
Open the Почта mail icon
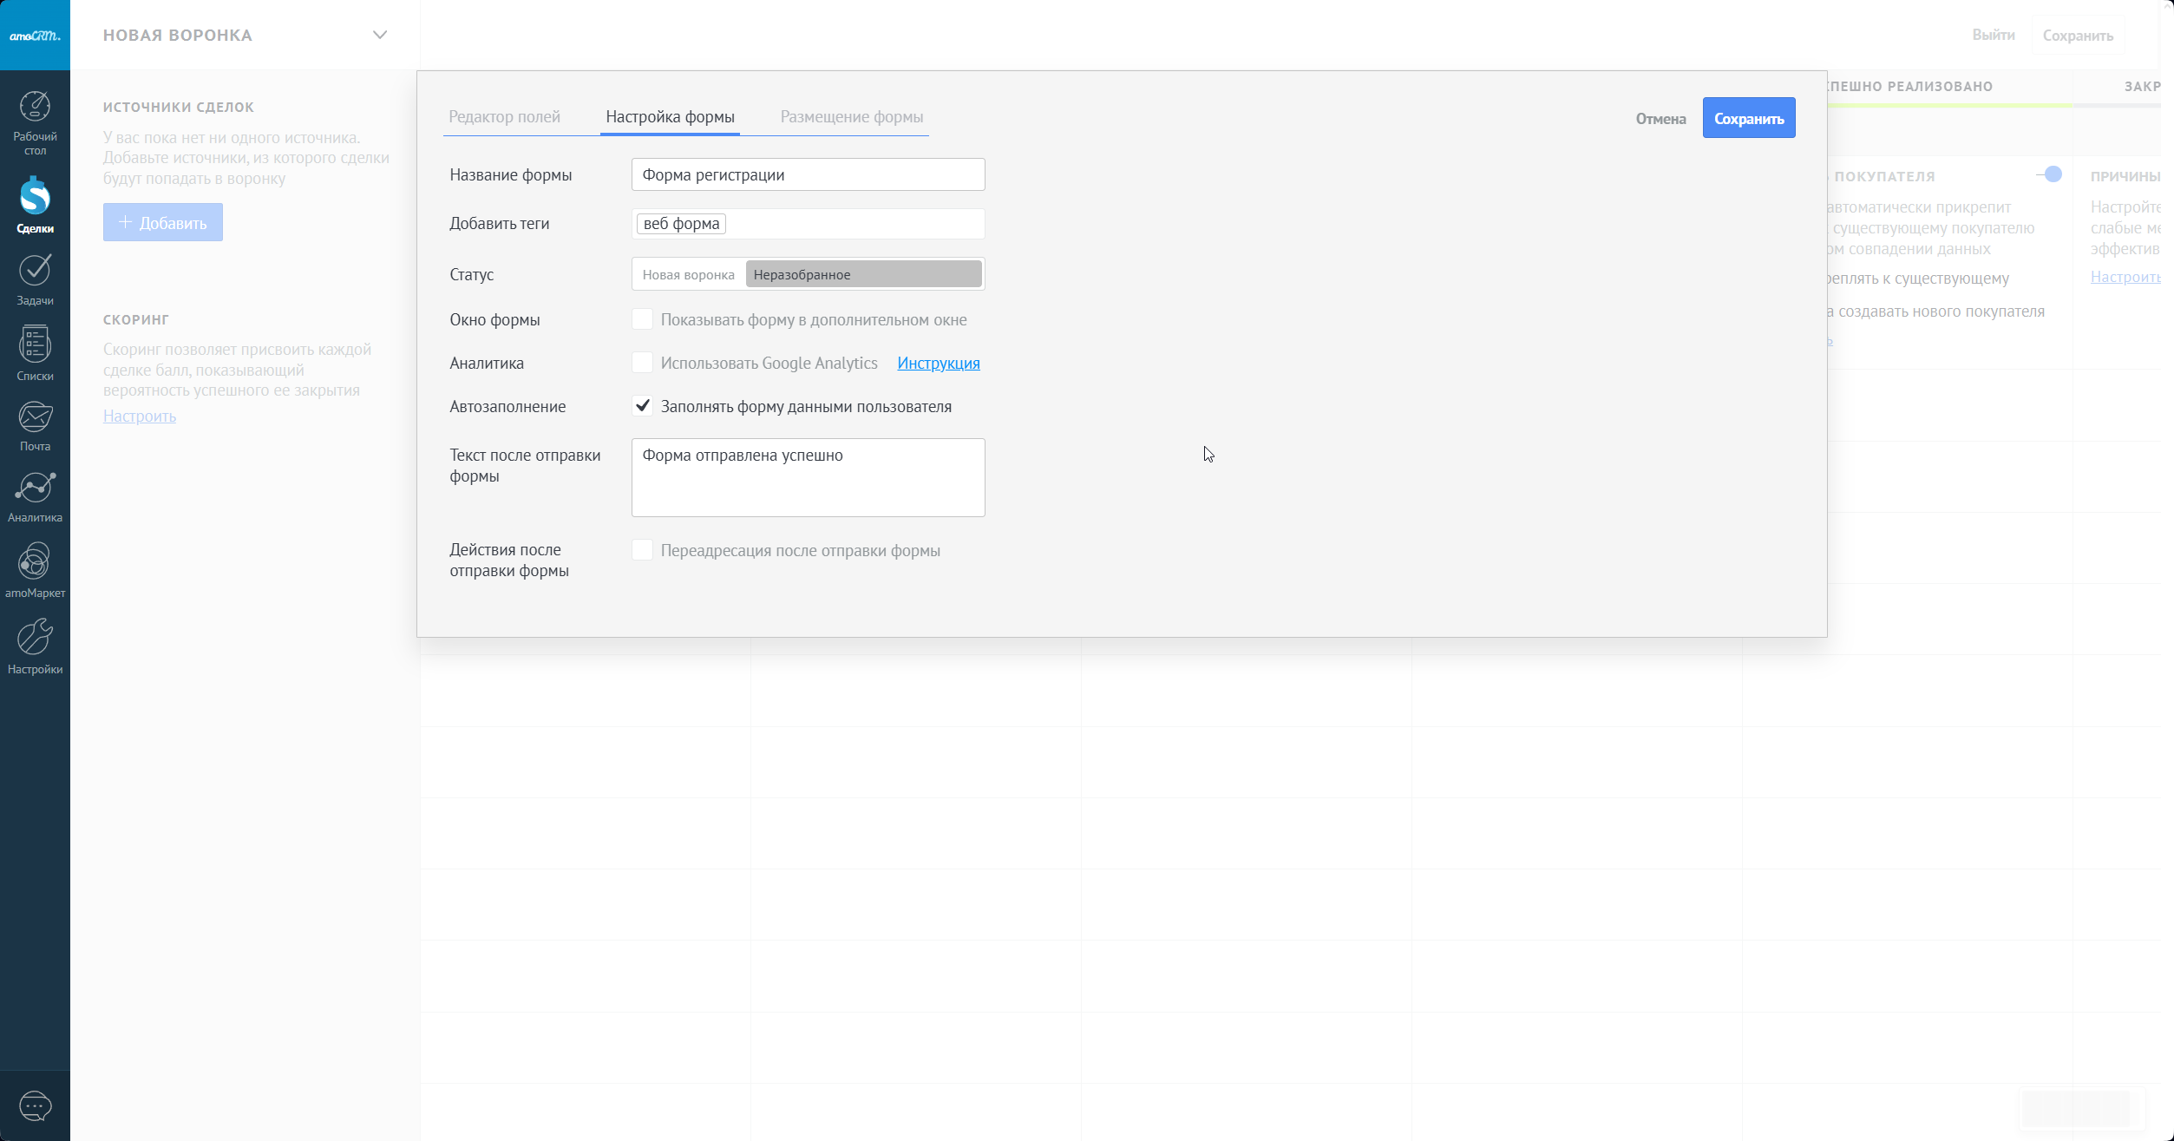click(35, 425)
